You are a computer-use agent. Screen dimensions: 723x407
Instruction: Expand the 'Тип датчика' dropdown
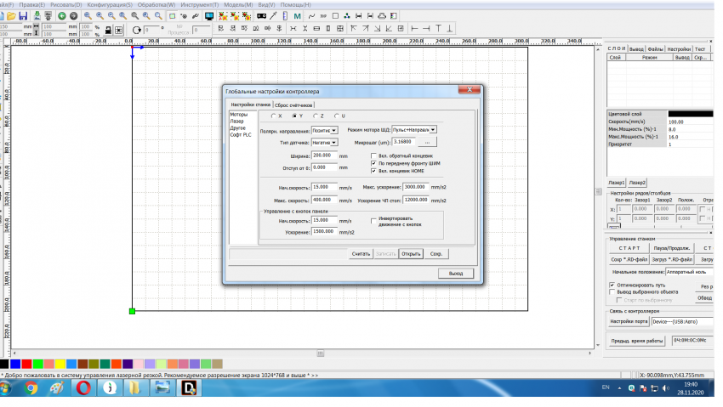(334, 143)
